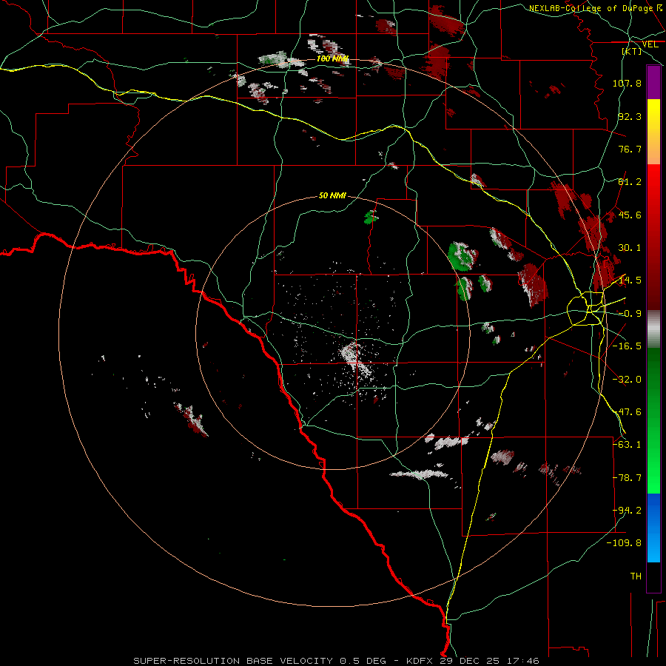Select the 14.5 scale value
The width and height of the screenshot is (666, 666).
[x=630, y=280]
